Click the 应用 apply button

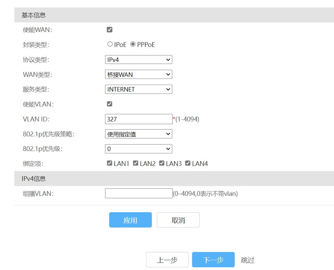130,220
